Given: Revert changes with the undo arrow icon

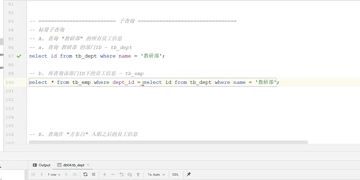Looking at the screenshot, I should click(121, 174).
